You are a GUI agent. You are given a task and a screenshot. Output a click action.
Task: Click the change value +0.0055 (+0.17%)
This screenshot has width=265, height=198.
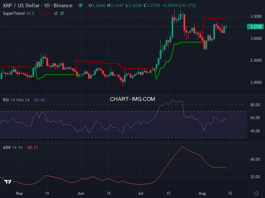point(179,6)
